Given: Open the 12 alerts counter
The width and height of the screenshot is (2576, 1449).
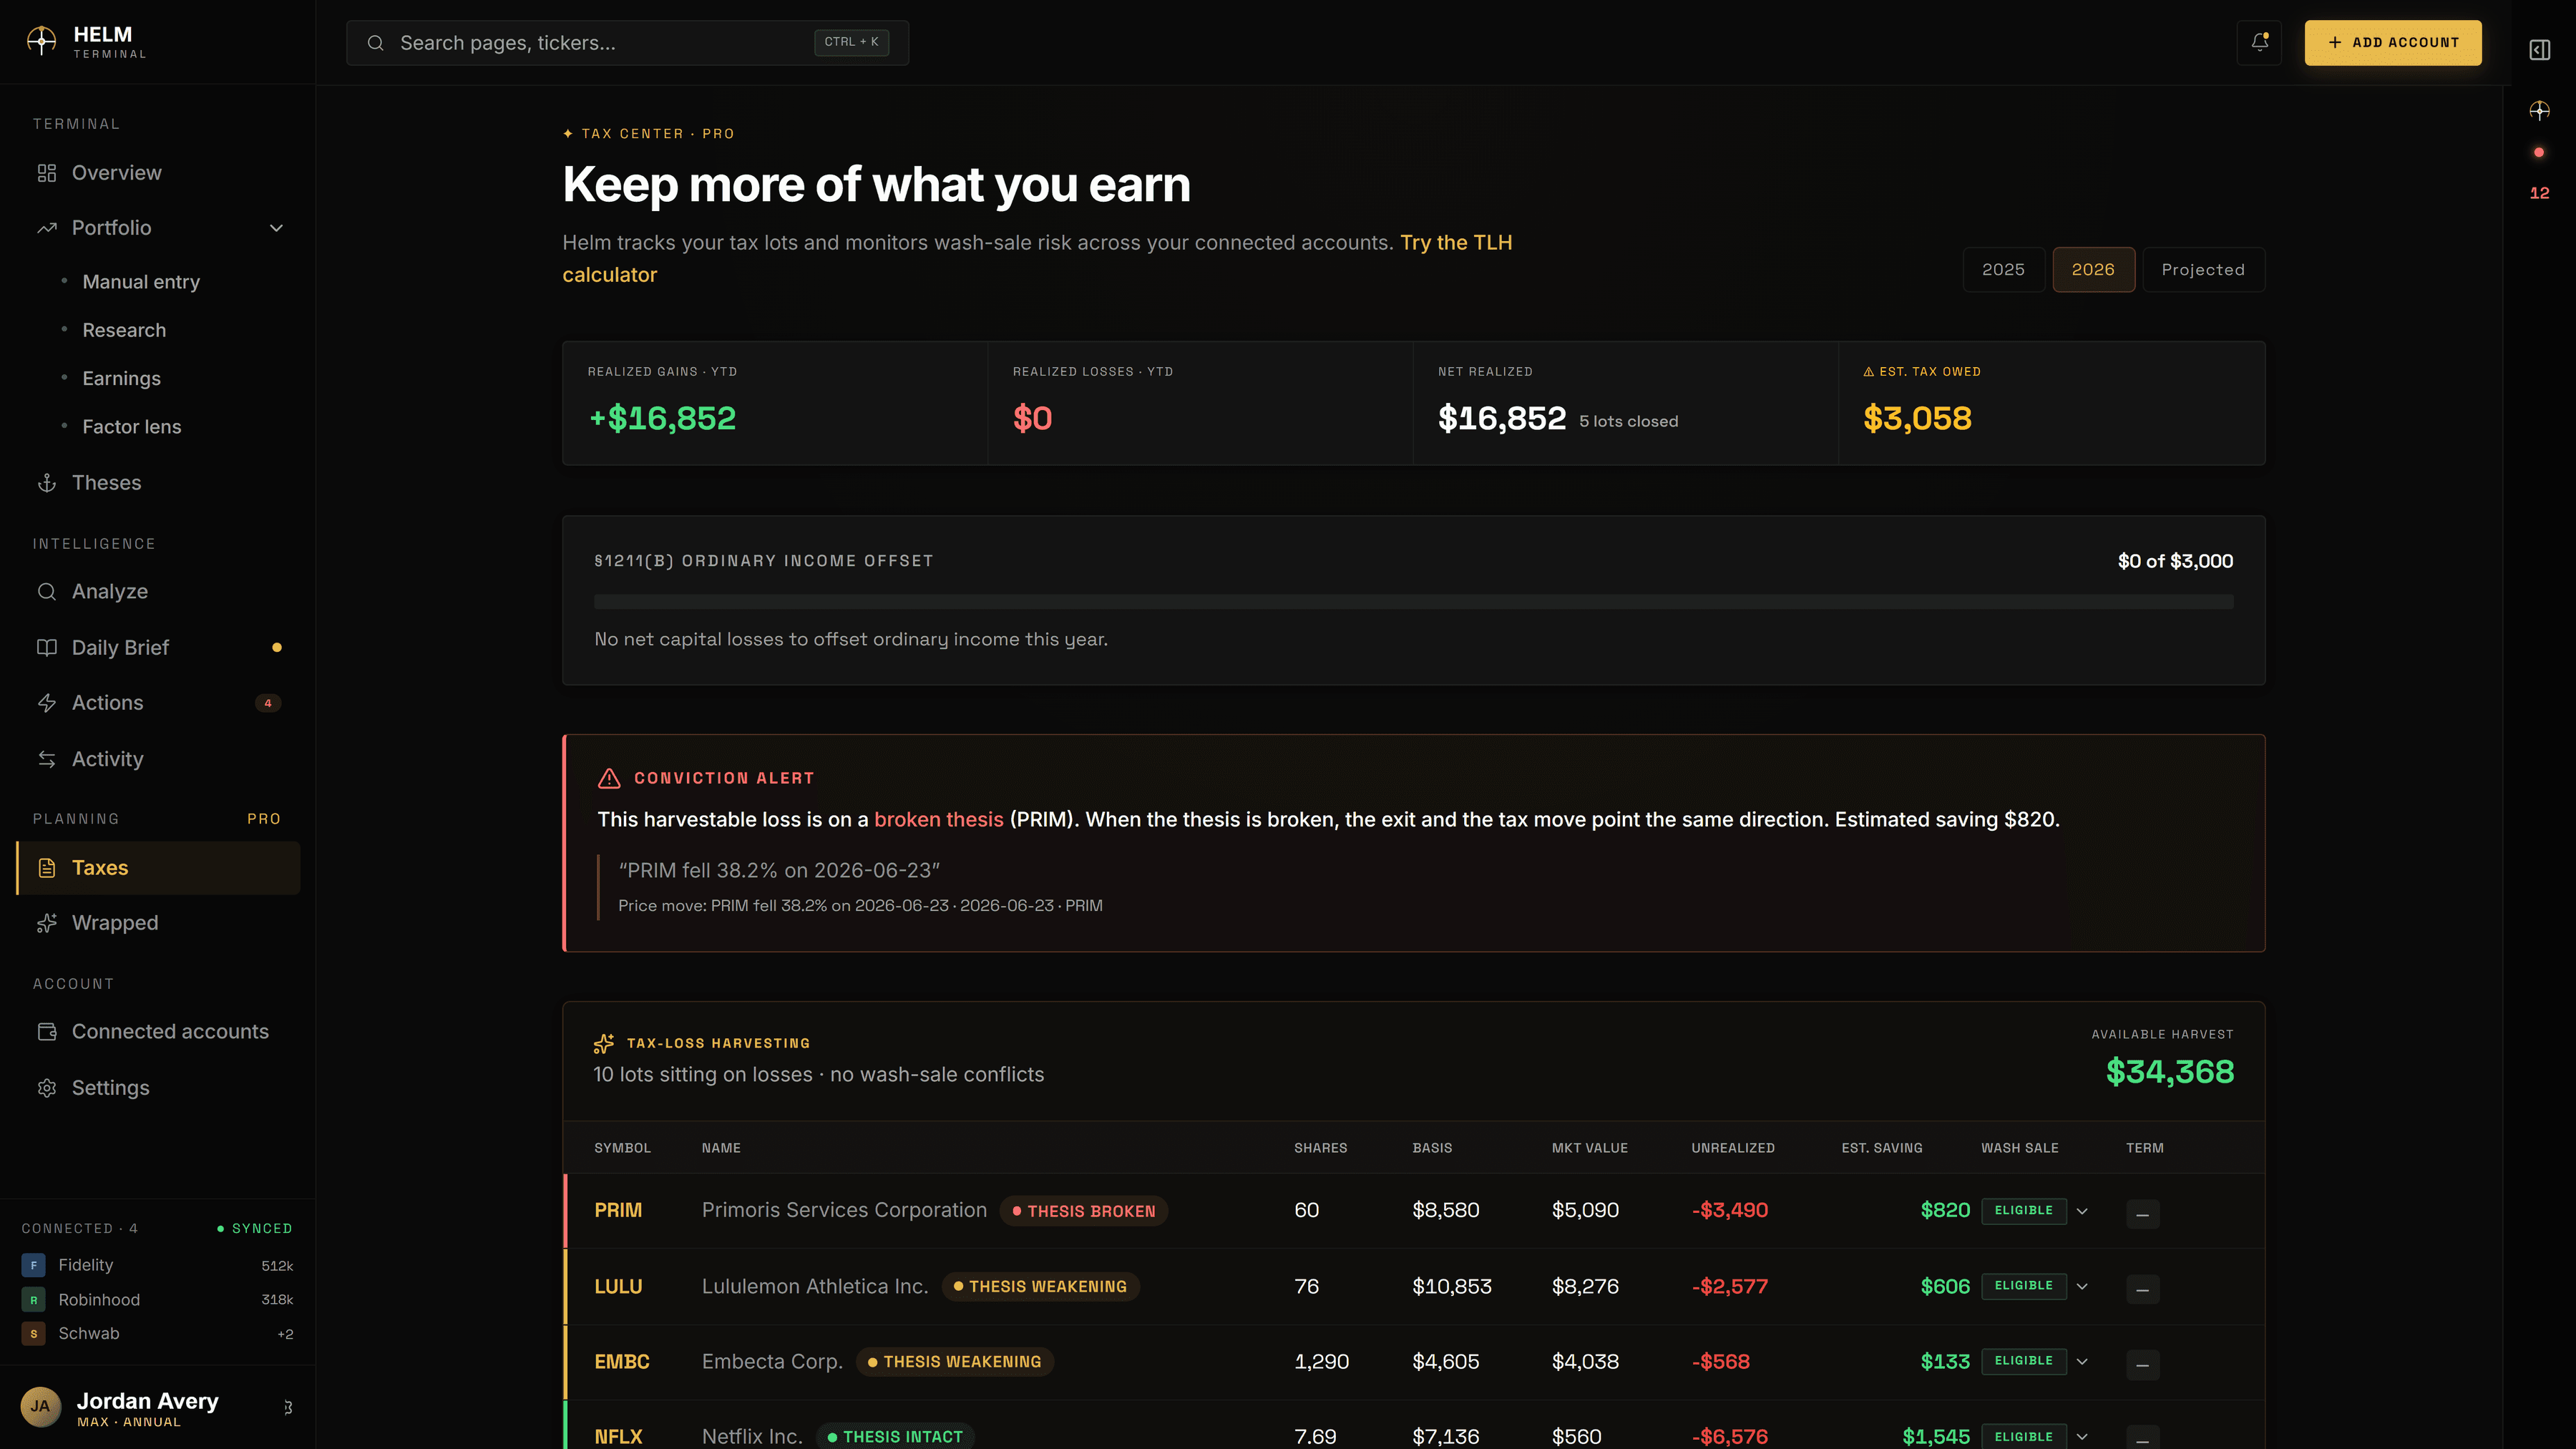Looking at the screenshot, I should 2540,193.
